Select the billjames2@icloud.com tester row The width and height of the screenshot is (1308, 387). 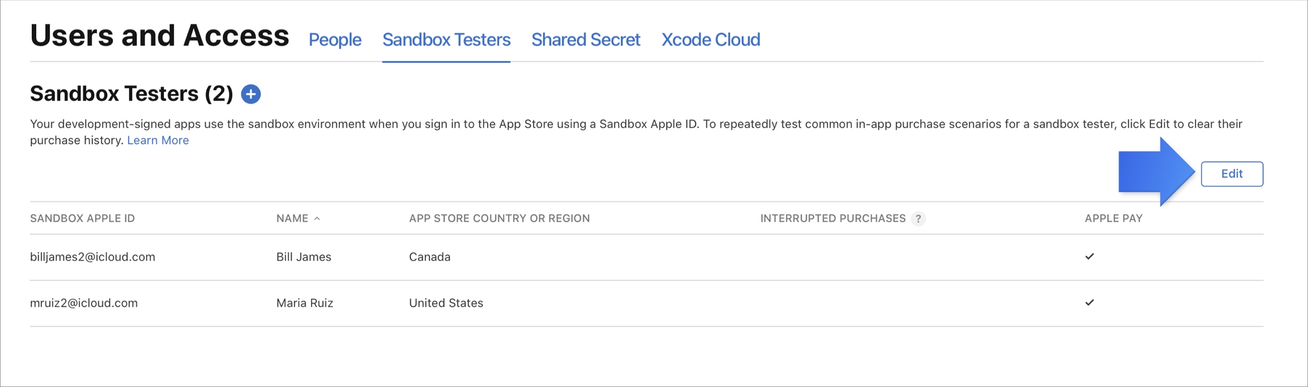click(x=93, y=257)
